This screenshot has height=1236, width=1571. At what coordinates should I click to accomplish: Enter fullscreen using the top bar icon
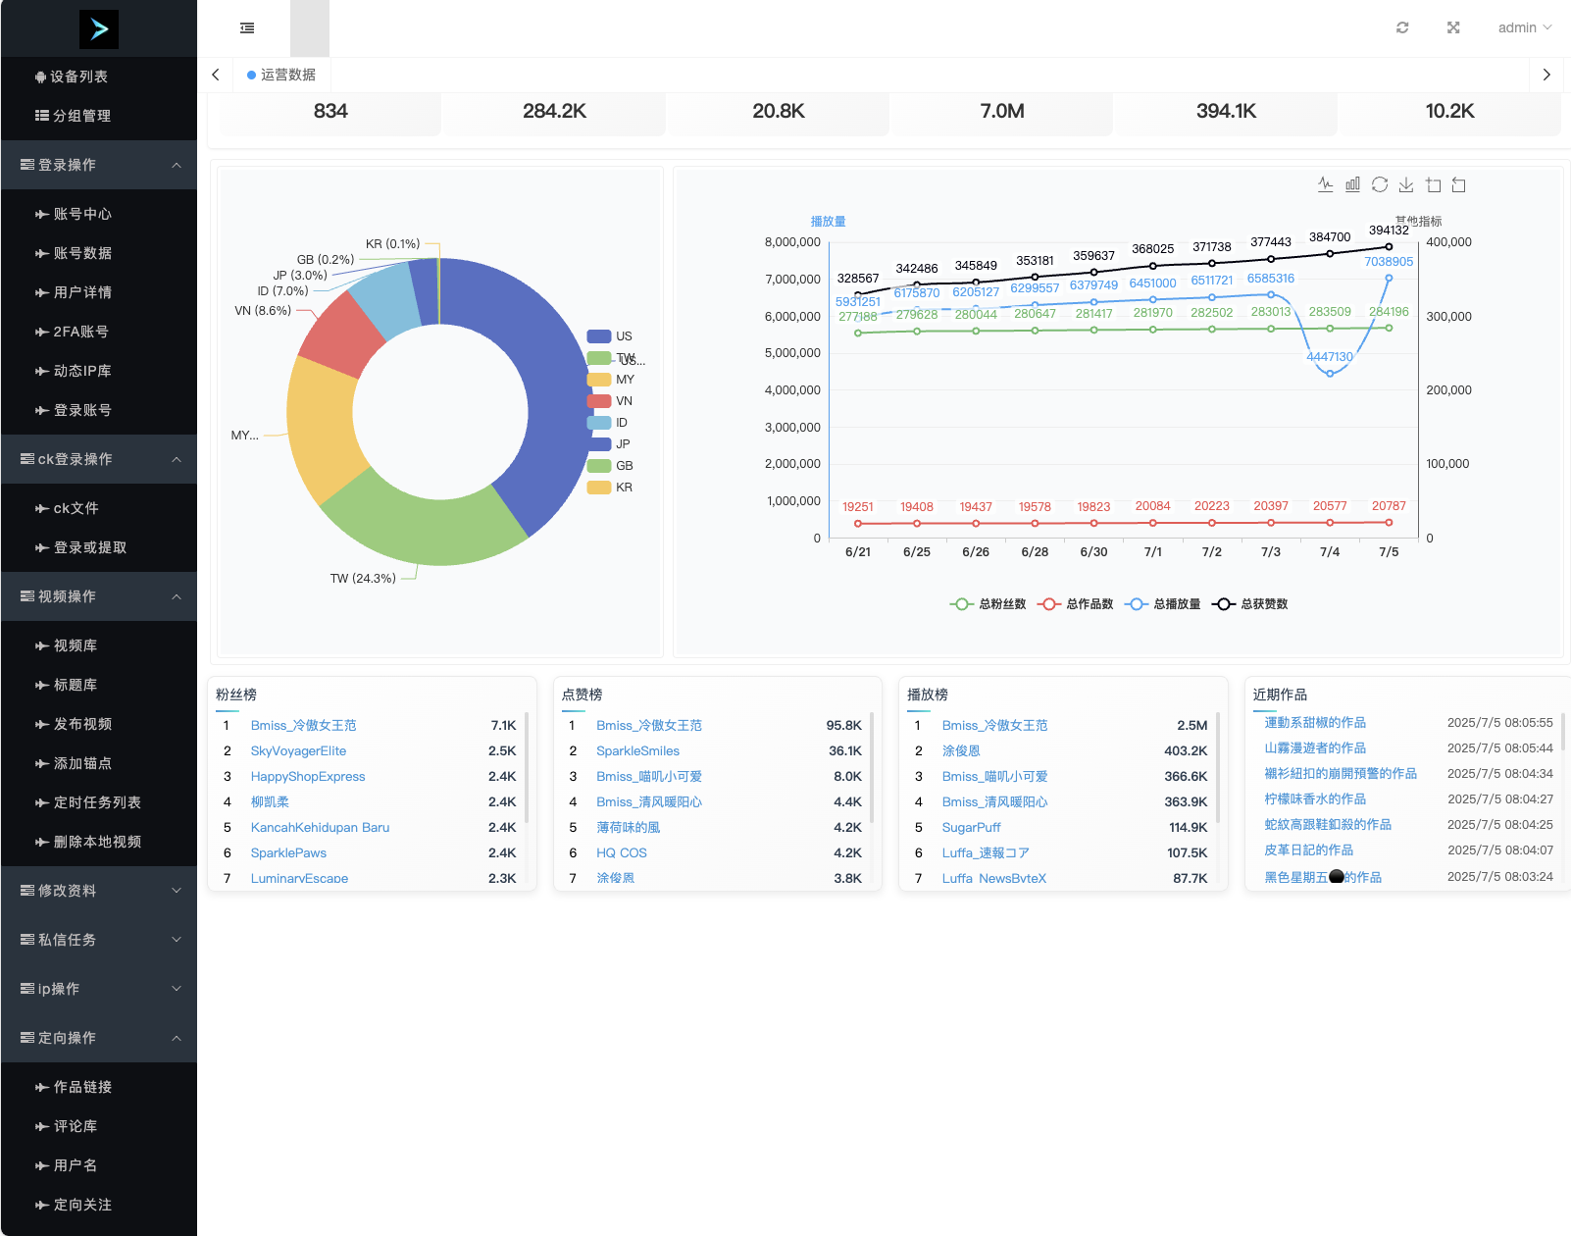tap(1453, 27)
